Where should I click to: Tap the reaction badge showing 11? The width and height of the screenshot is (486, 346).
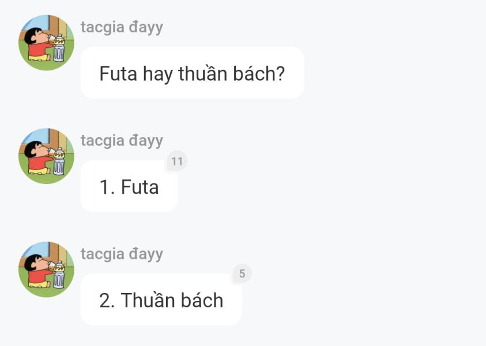click(177, 161)
